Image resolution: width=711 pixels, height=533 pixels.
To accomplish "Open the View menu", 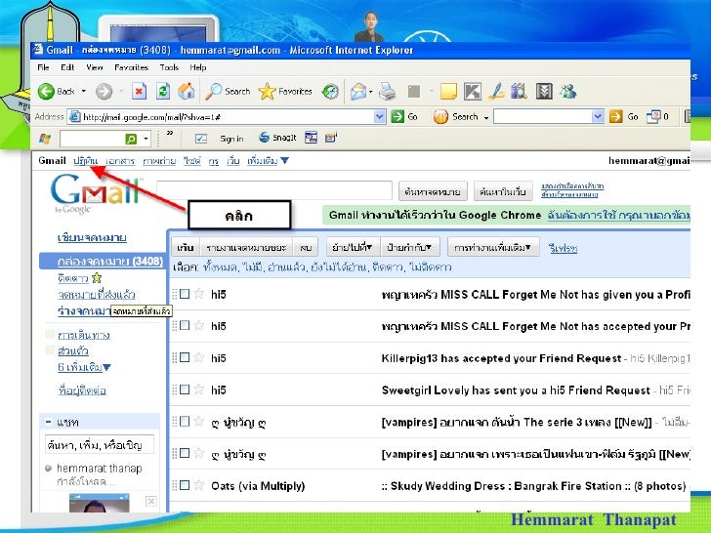I will [x=95, y=67].
